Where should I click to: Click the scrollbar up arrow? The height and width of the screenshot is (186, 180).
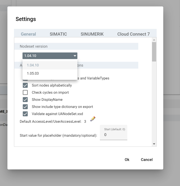[x=154, y=40]
